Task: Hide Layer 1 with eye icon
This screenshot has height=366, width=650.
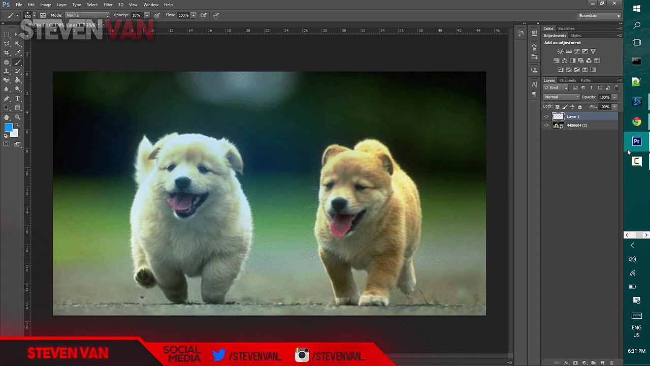Action: click(546, 116)
